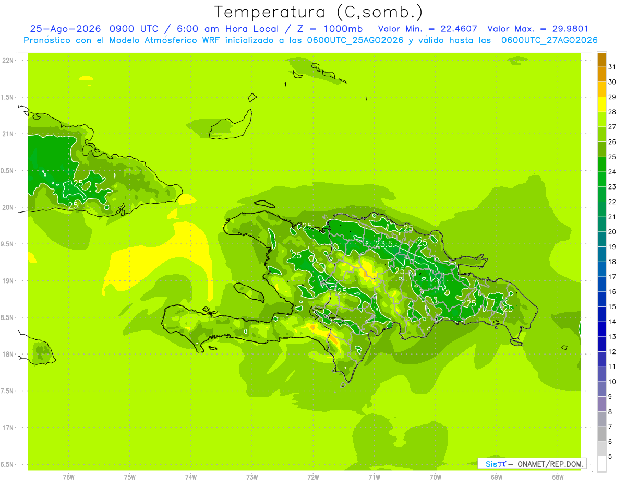Select the yellow legend swatch between 28 and 29
Viewport: 626px width, 484px height.
coord(601,104)
